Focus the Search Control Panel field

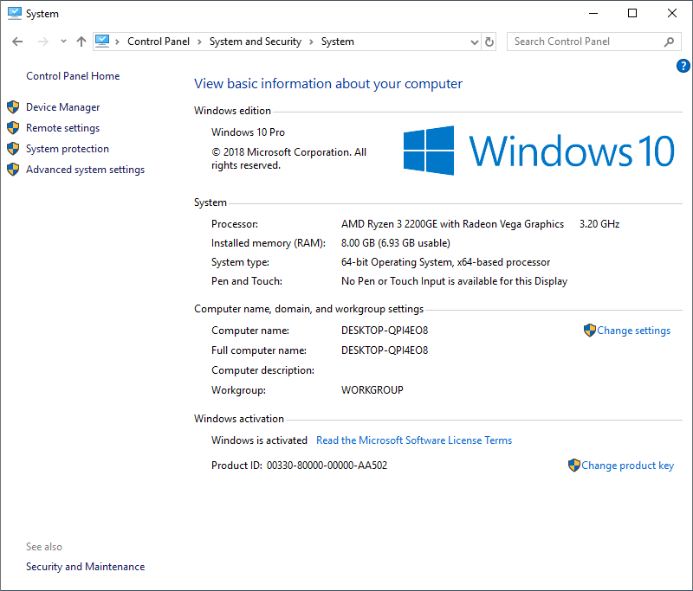pyautogui.click(x=585, y=42)
